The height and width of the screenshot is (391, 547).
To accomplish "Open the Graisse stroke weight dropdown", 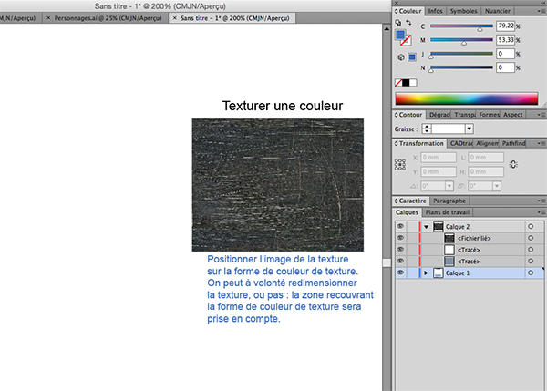I will coord(469,129).
